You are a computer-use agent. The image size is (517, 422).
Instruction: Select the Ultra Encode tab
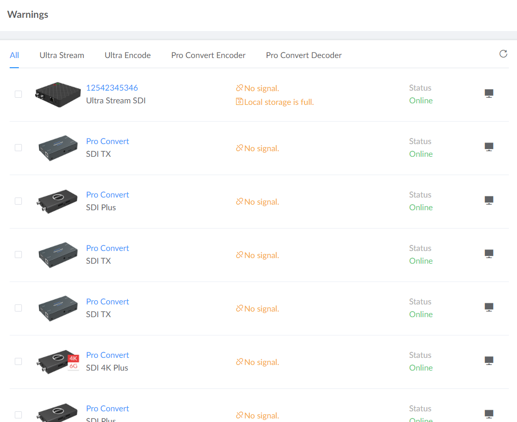pos(128,55)
